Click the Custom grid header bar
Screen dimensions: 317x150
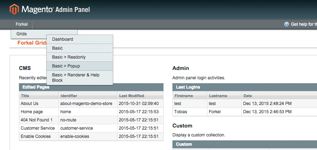point(245,144)
